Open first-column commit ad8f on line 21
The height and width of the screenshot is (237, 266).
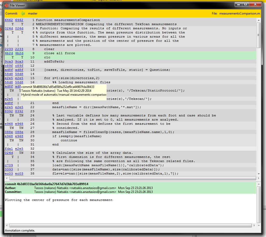point(9,103)
